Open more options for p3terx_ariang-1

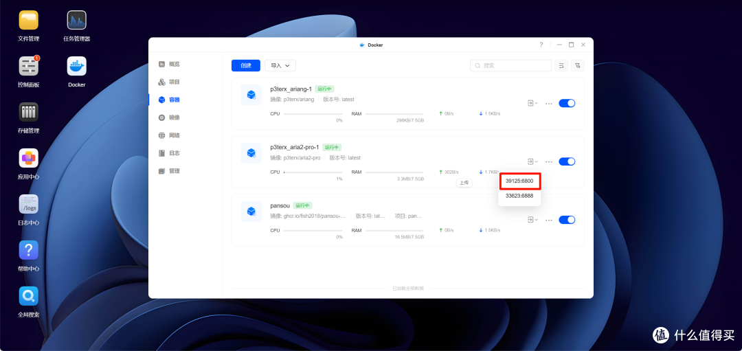(549, 104)
